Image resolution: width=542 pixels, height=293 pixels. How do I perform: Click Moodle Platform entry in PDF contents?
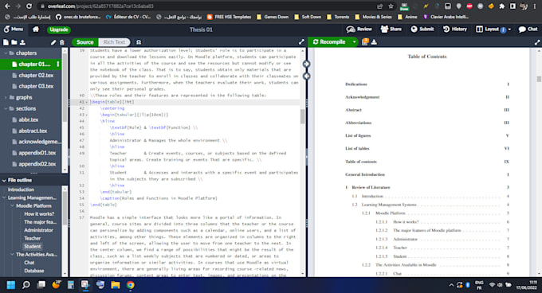tap(390, 213)
